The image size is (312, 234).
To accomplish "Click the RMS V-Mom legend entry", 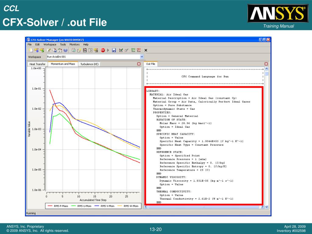I will click(105, 206).
